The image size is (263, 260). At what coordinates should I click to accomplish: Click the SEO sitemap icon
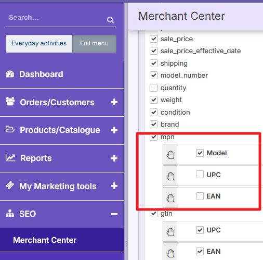(10, 213)
